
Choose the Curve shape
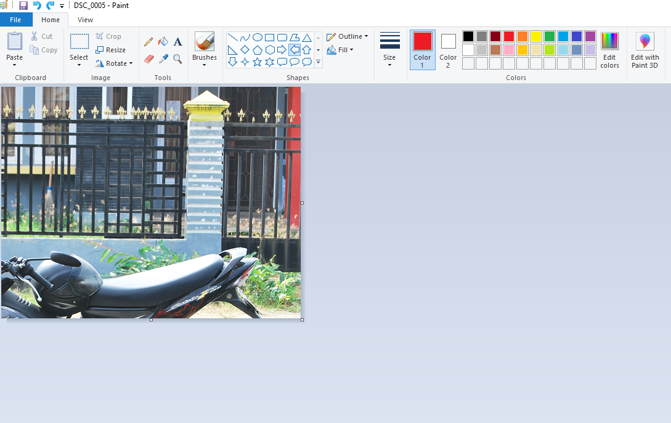[x=245, y=37]
